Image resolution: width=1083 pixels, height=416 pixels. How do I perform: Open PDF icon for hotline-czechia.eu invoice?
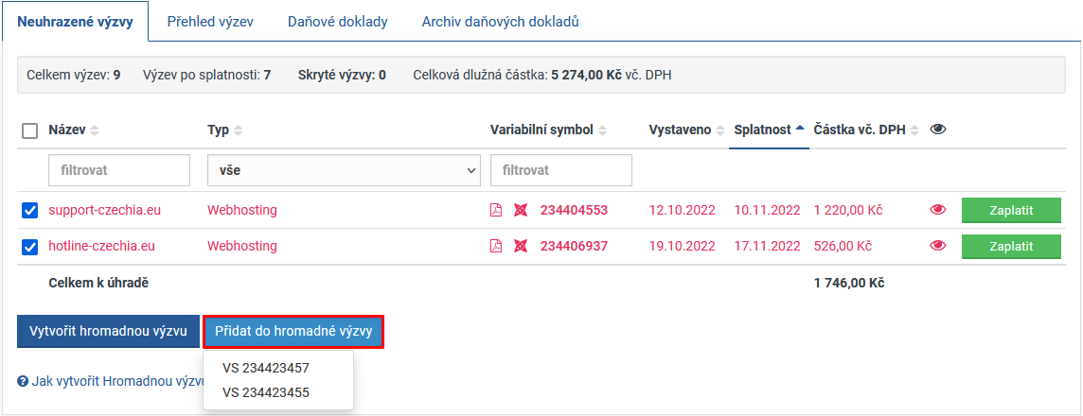click(496, 246)
